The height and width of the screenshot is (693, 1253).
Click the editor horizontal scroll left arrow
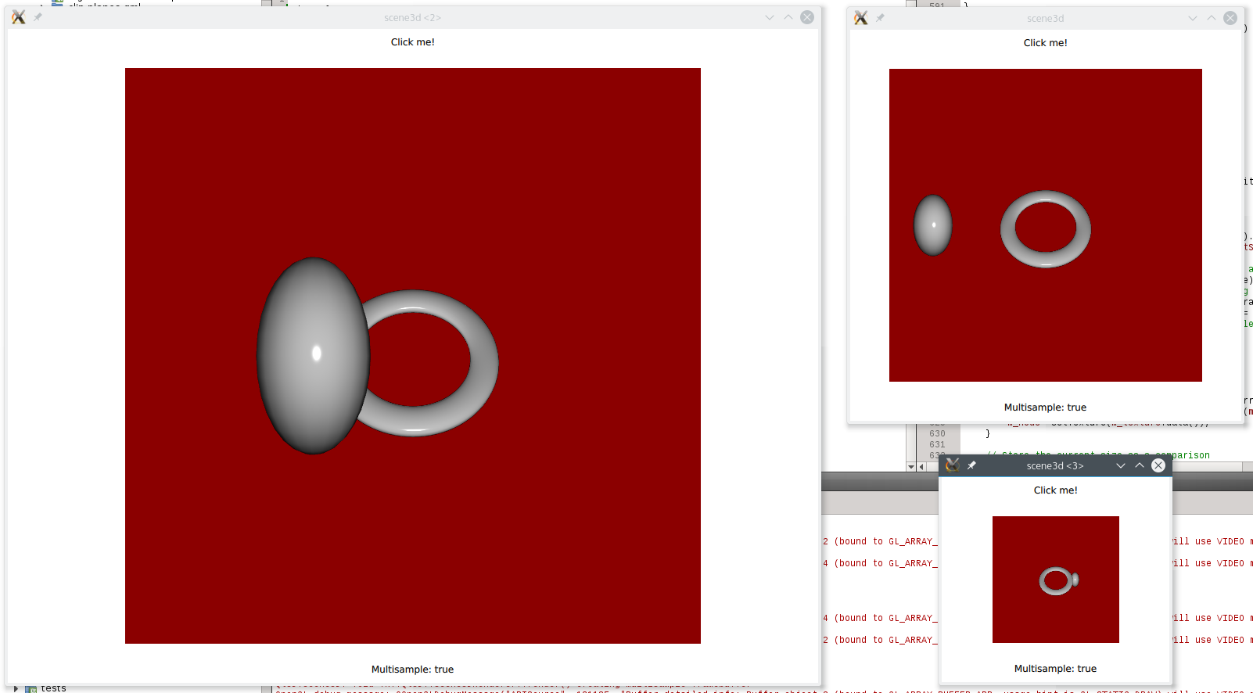922,467
